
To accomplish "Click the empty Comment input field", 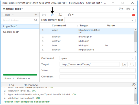I will [98, 77].
